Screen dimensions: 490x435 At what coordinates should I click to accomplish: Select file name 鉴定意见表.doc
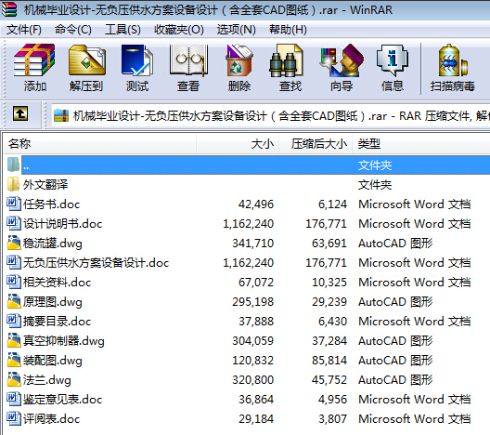point(62,400)
